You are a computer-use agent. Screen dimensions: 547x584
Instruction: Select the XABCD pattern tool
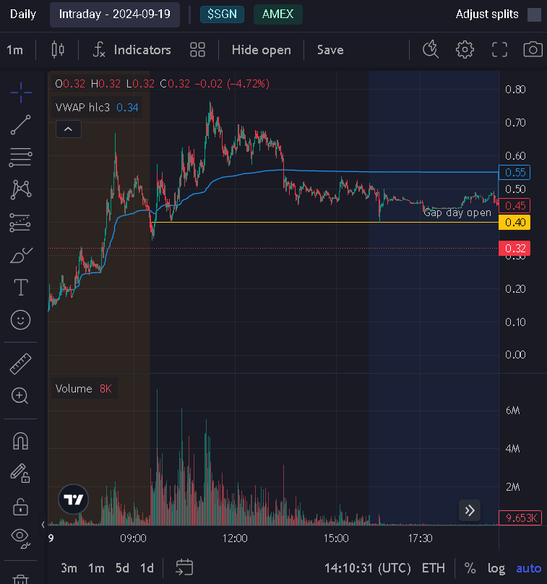pyautogui.click(x=21, y=189)
